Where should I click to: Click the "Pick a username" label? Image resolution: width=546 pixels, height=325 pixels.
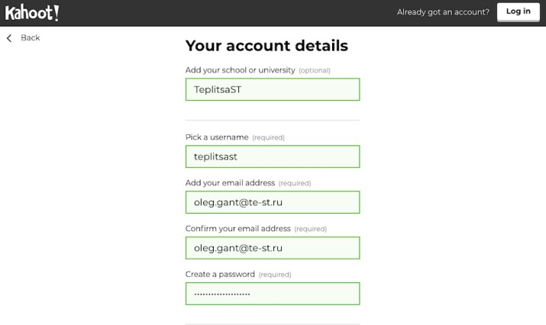[x=217, y=137]
